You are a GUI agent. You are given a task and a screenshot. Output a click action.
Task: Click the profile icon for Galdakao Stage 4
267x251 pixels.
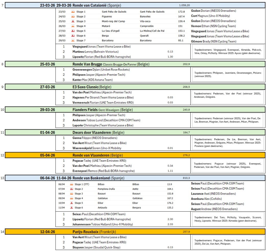pyautogui.click(x=71, y=199)
